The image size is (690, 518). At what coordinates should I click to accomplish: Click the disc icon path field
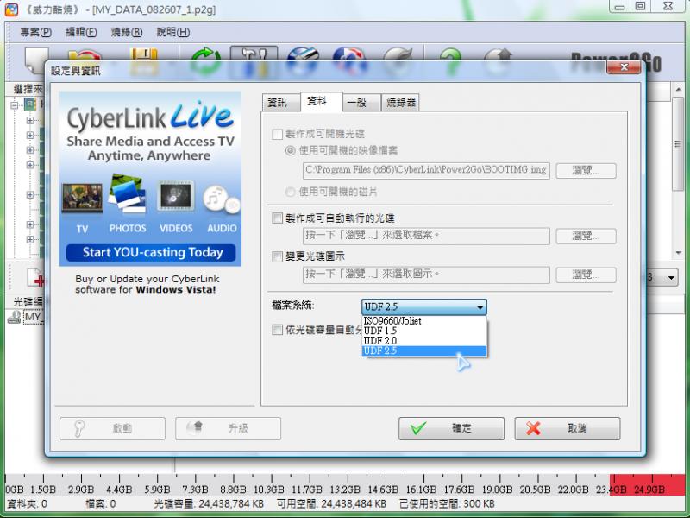[x=426, y=275]
